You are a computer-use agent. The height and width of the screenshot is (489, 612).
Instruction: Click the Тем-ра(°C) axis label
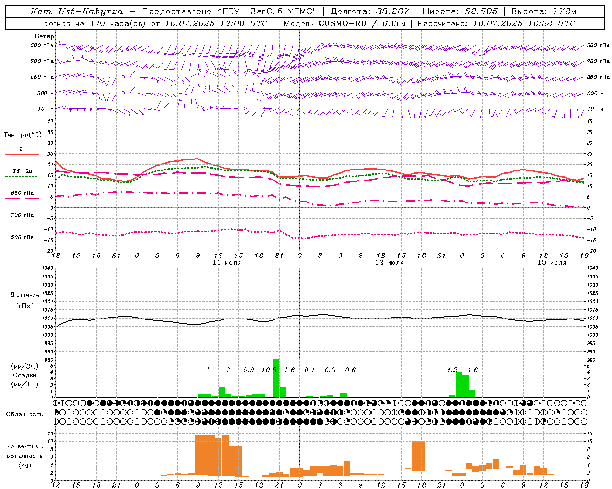click(x=22, y=135)
